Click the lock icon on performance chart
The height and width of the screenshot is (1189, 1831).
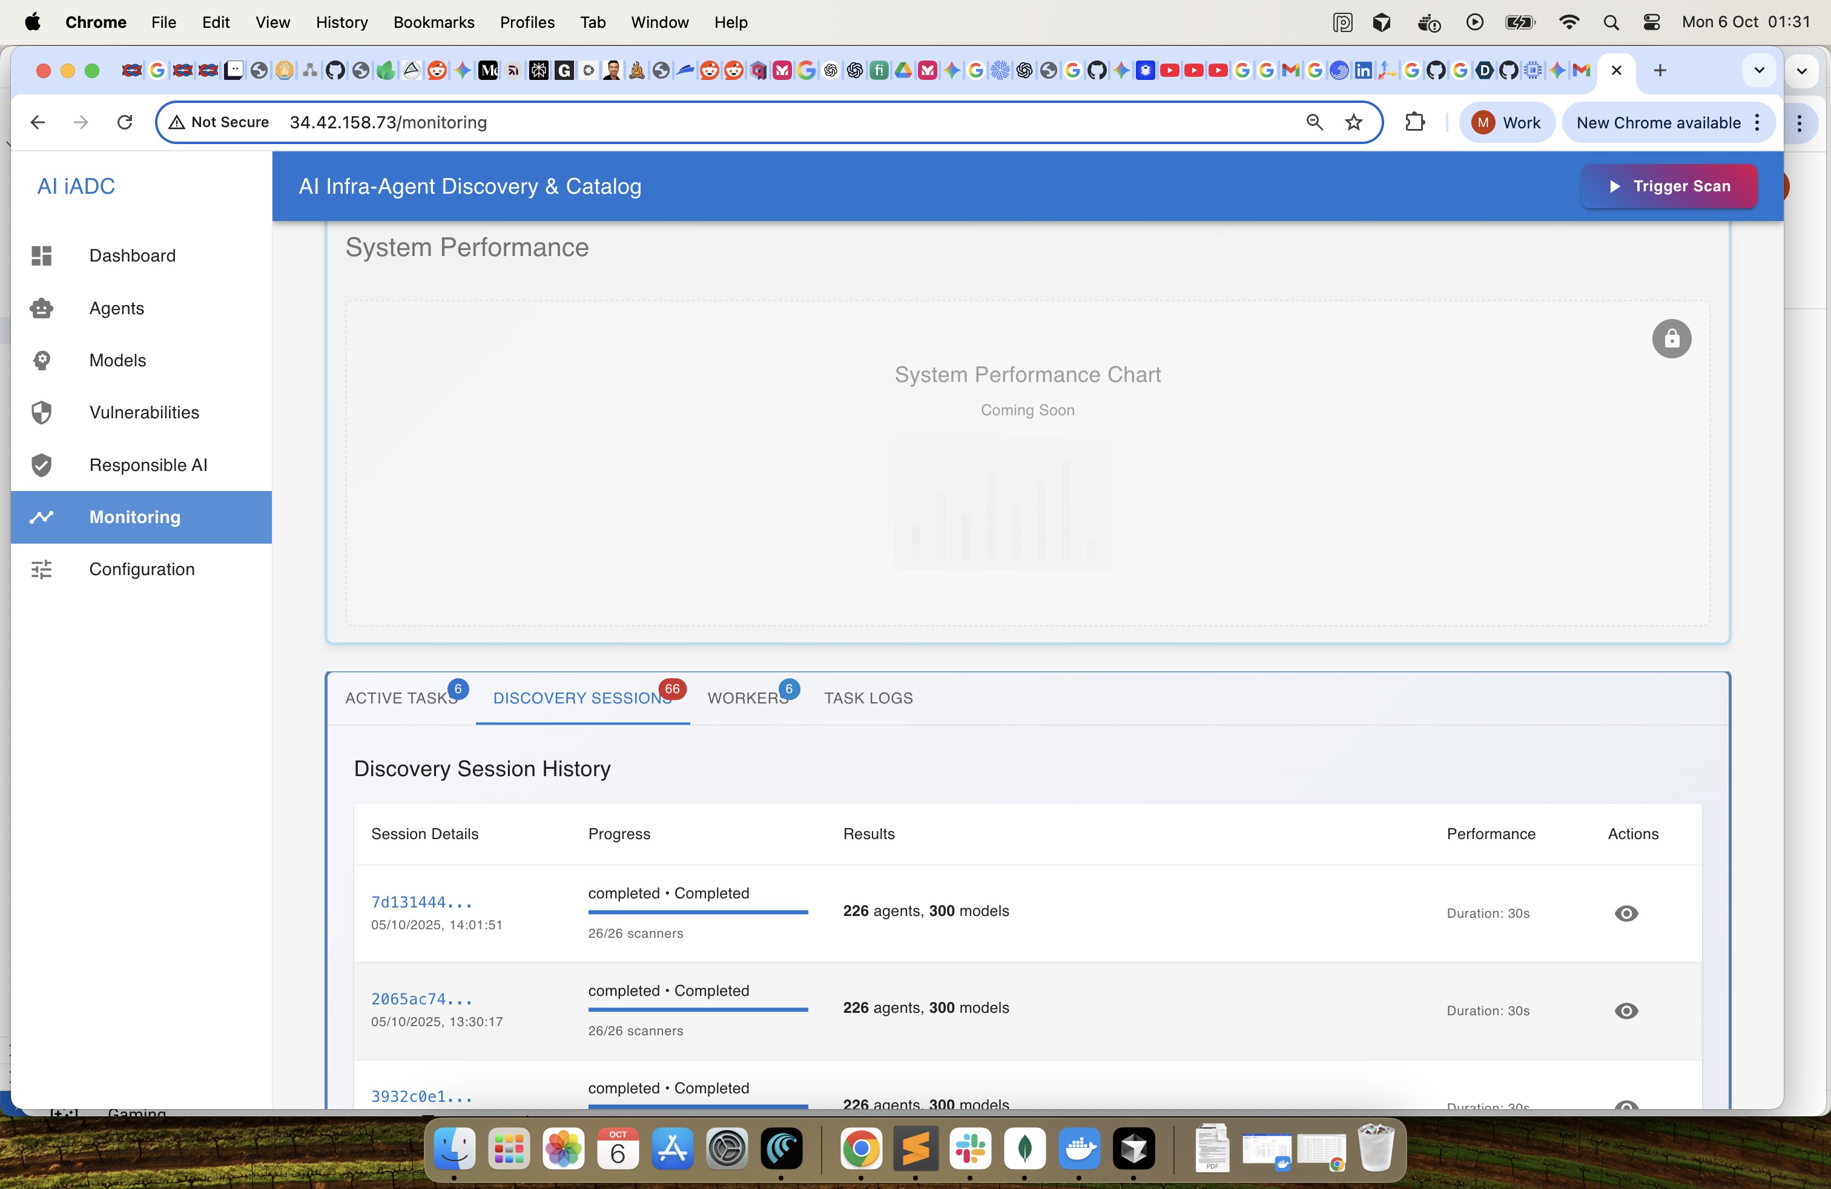(x=1671, y=338)
